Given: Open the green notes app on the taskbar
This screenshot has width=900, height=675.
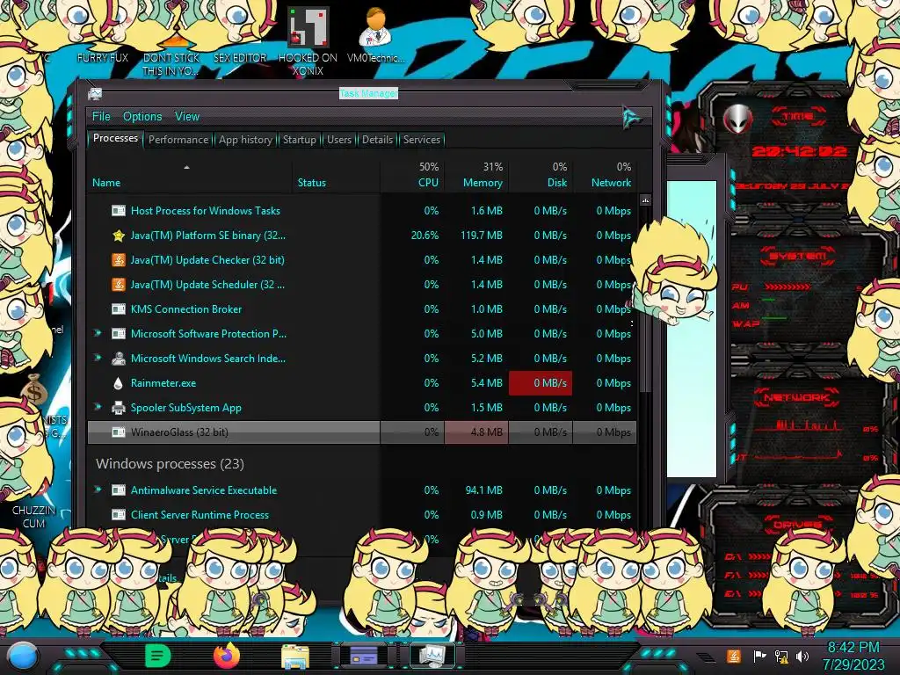Looking at the screenshot, I should click(158, 656).
